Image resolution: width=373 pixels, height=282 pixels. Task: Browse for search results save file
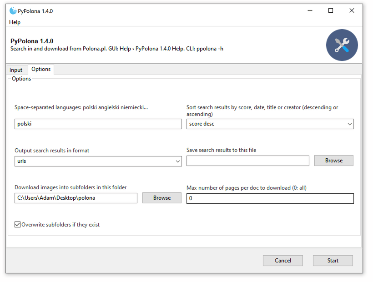[x=334, y=161]
